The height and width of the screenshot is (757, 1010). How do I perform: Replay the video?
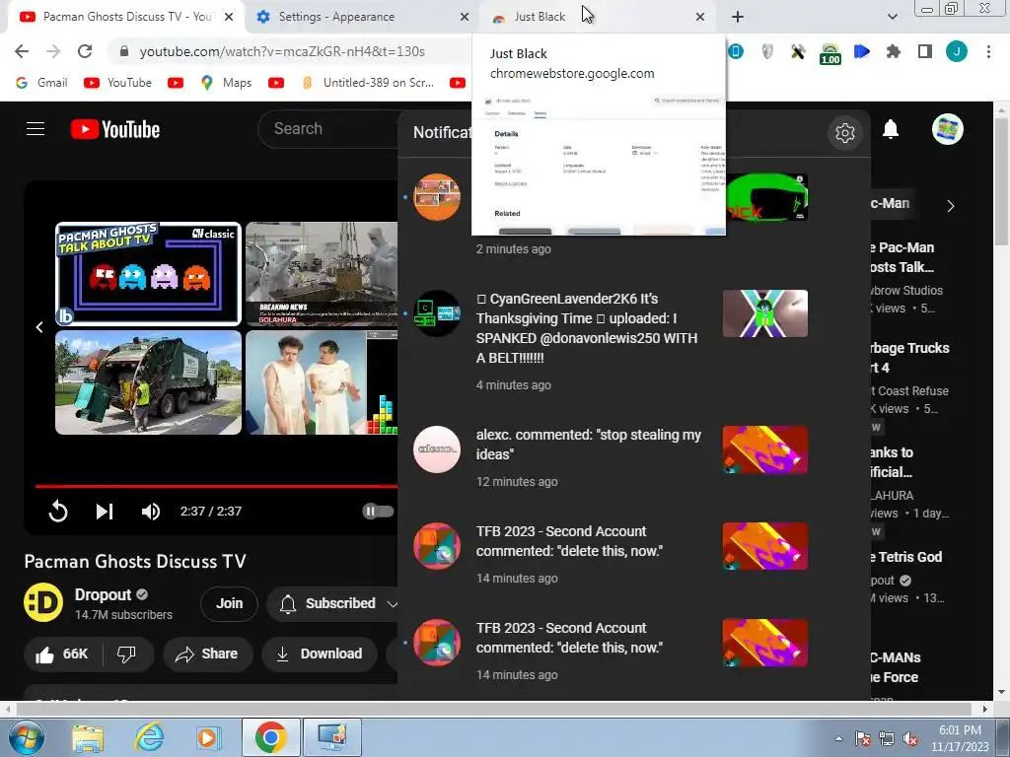pos(58,512)
